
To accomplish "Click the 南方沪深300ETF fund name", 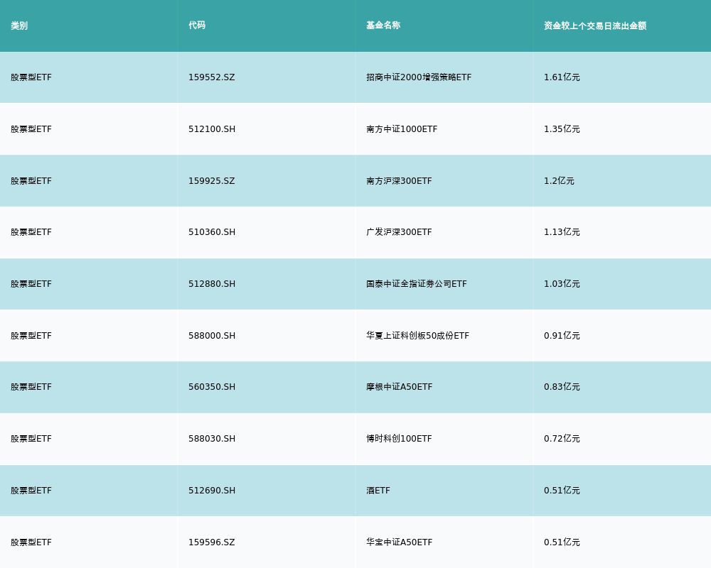I will click(399, 181).
